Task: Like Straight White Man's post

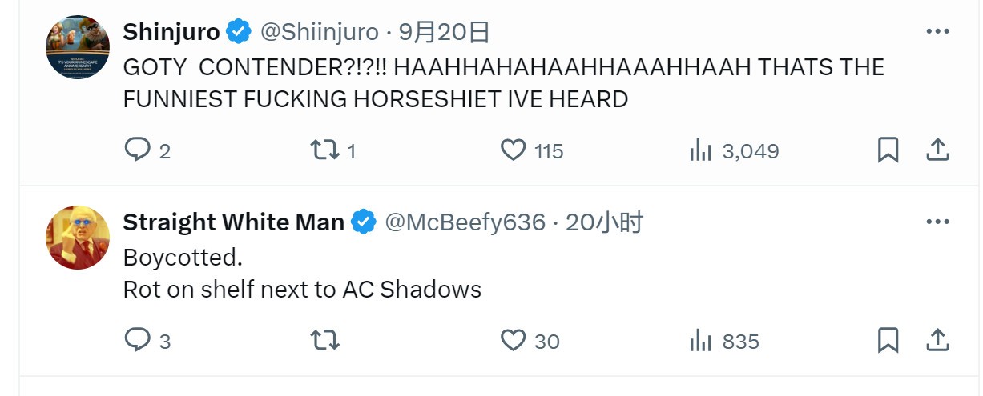Action: [513, 341]
